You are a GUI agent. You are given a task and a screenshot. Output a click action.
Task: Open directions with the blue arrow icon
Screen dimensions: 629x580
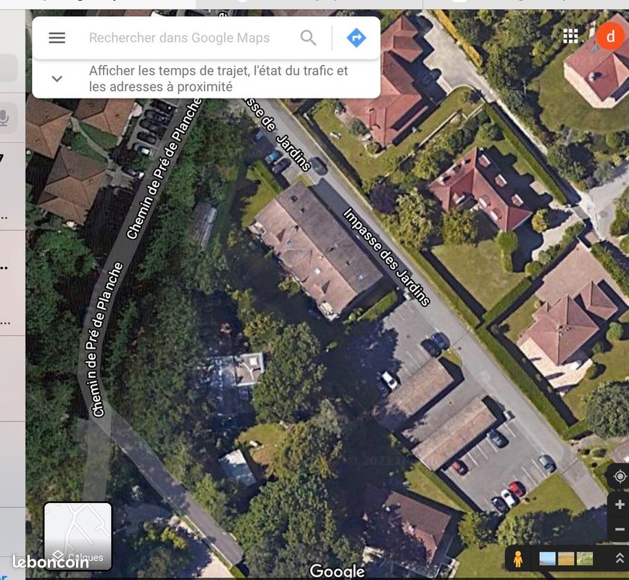click(357, 38)
